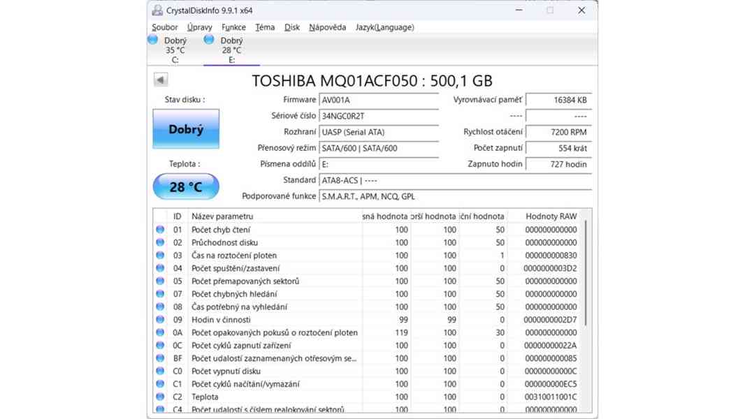Click the disk title TOSHIBA MQ01ACF050 : 500,1 GB
Screen dimensions: 745x419
[372, 81]
